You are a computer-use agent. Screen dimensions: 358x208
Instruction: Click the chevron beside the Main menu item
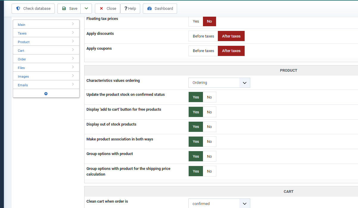(x=73, y=24)
